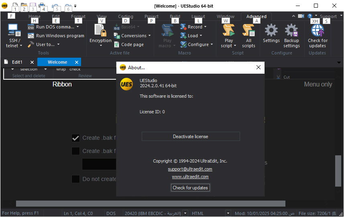
Task: Expand User tools dropdown arrow
Action: click(x=58, y=44)
